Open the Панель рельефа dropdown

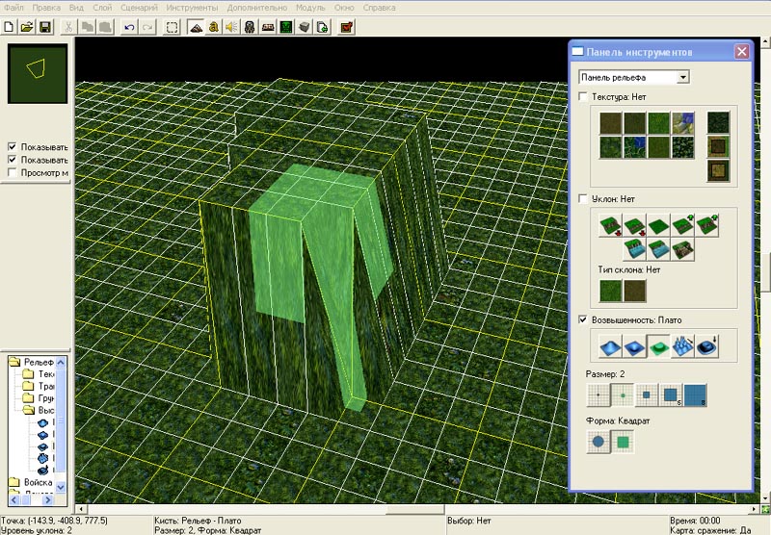[683, 77]
